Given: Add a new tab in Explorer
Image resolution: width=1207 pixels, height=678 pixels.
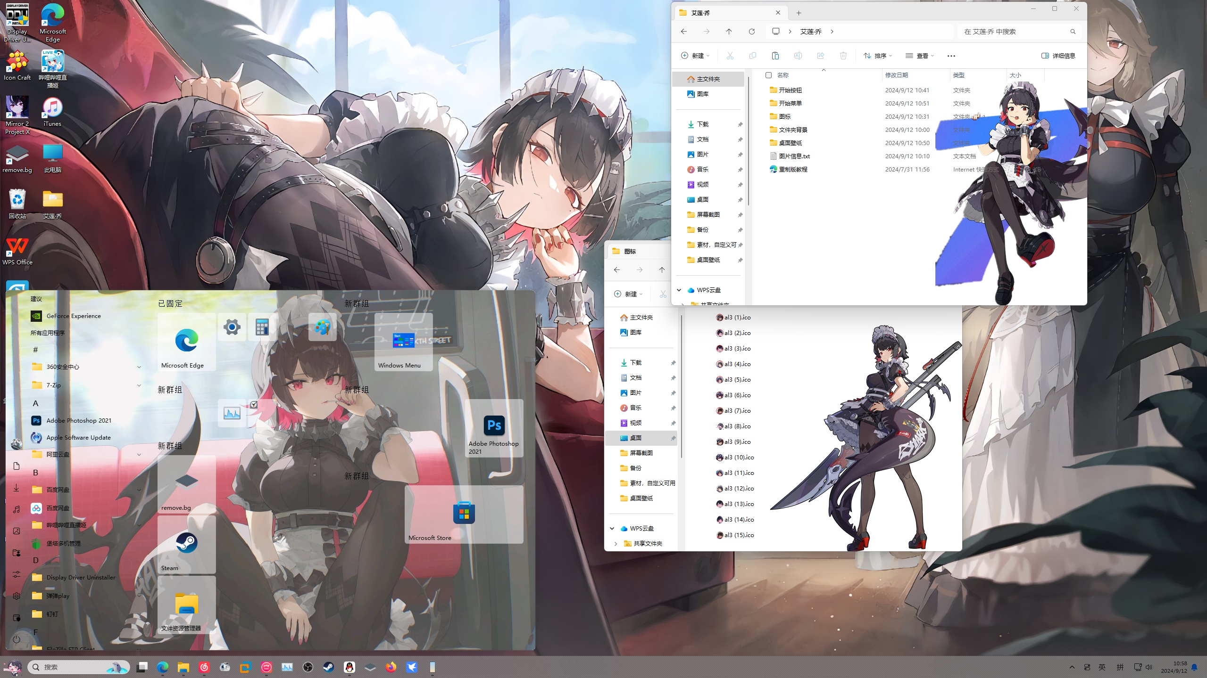Looking at the screenshot, I should coord(799,13).
